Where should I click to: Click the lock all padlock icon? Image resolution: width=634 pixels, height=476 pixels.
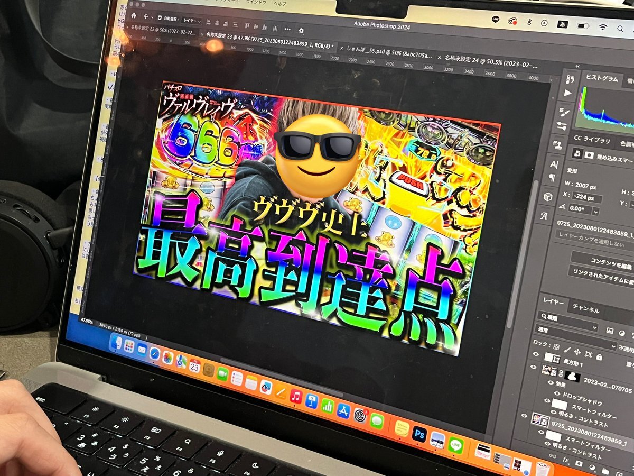[x=599, y=356]
